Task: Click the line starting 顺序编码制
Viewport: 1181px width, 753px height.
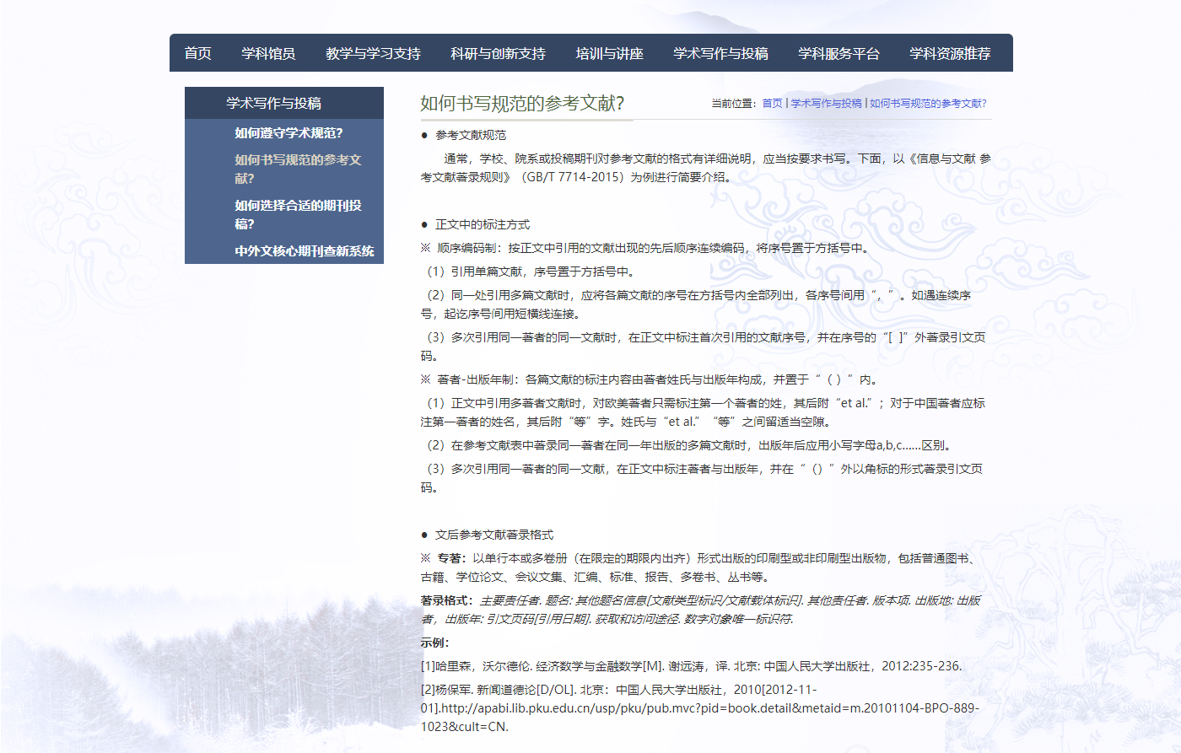Action: tap(644, 248)
